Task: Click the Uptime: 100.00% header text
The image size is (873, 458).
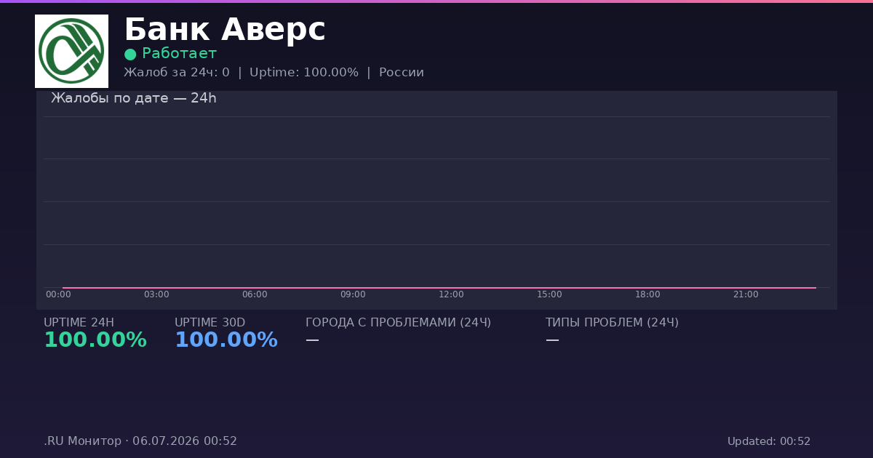Action: click(x=304, y=73)
